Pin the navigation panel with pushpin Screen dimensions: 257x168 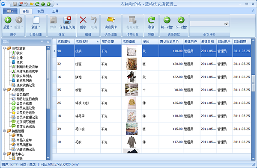coord(42,42)
